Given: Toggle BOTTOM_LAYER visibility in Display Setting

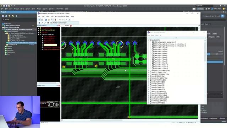Looking at the screenshot, I should tap(40, 30).
